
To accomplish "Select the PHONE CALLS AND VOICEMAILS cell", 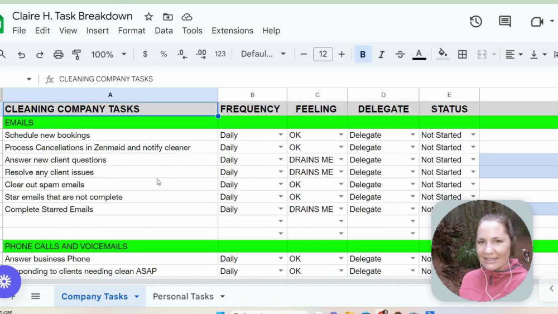I will coord(110,247).
